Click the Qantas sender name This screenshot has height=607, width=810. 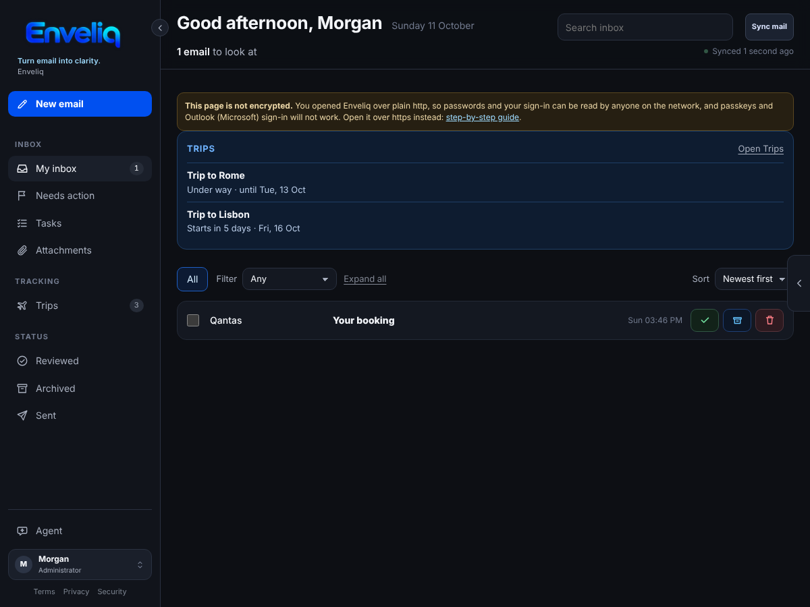click(x=226, y=320)
